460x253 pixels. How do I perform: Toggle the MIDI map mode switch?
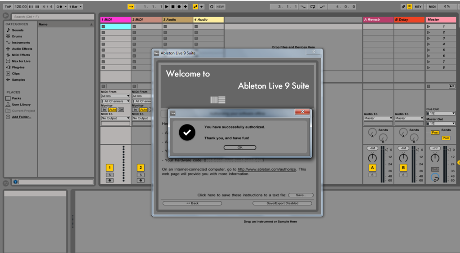(x=432, y=6)
